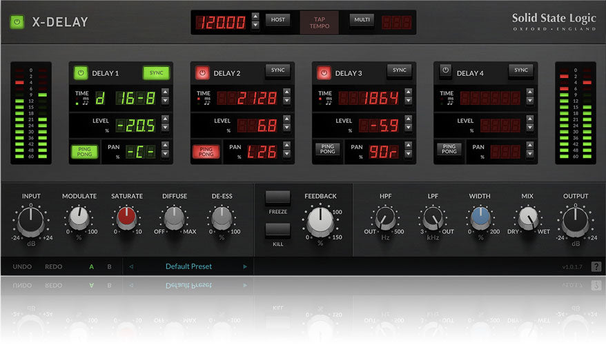Decrease Delay 2 LEVEL value
Screen dimensions: 606x345
tap(286, 128)
